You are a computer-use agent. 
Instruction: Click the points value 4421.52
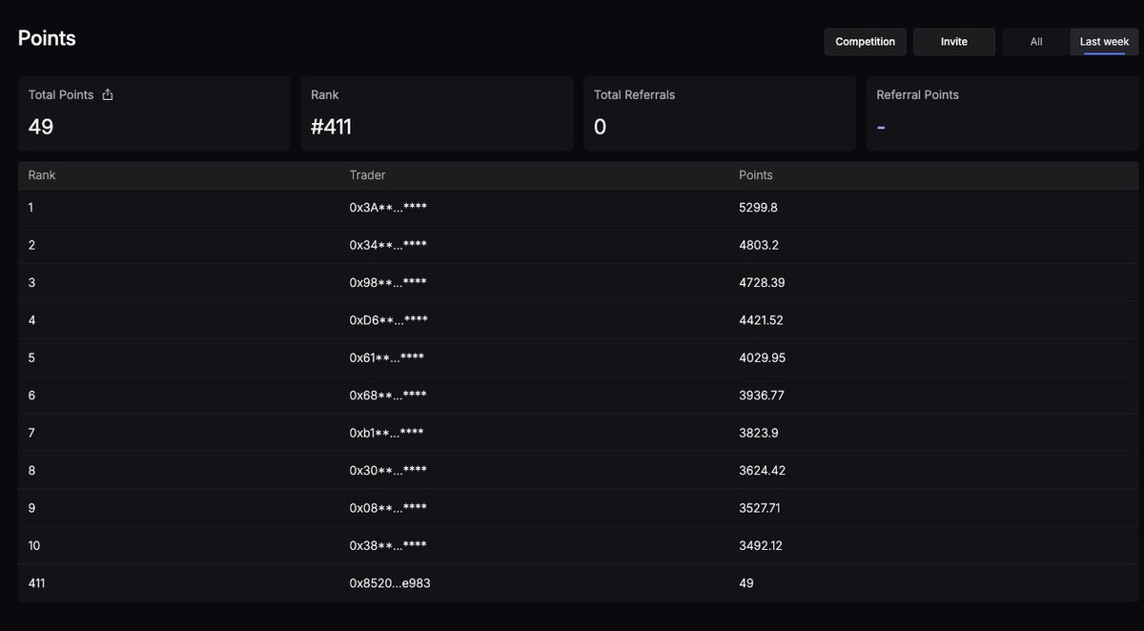point(761,320)
